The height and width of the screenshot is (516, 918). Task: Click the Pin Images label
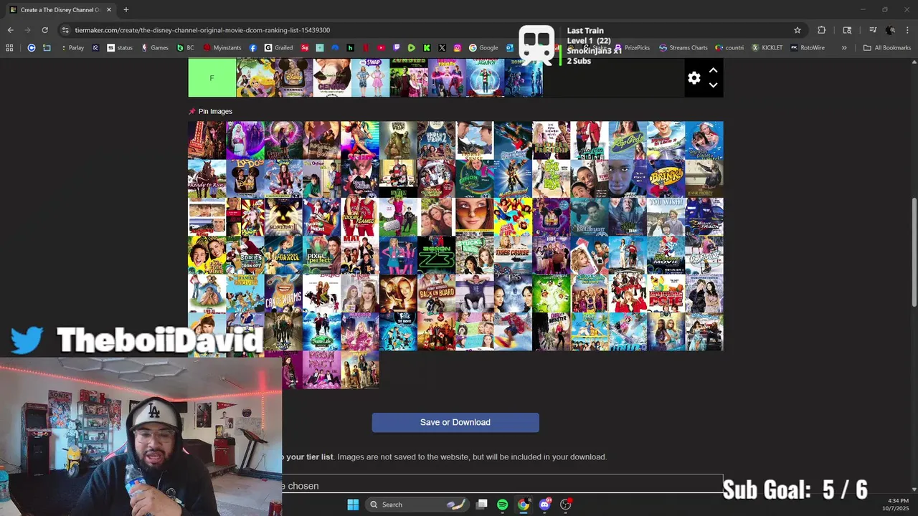coord(215,111)
